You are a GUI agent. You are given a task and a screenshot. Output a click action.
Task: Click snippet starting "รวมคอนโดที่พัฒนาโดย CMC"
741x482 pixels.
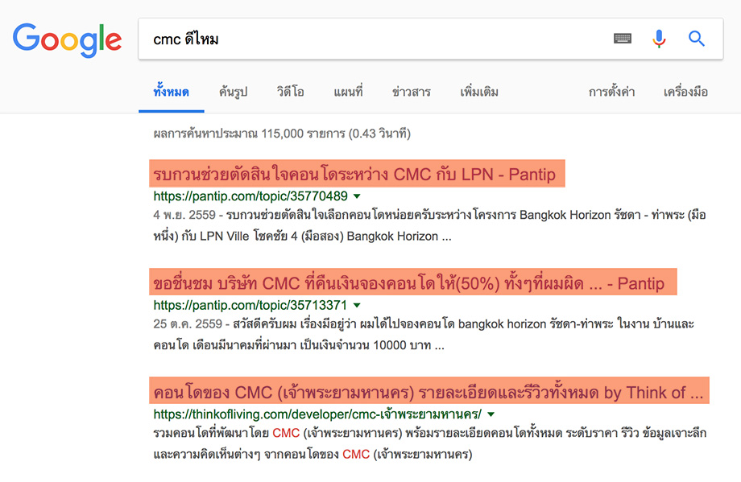click(429, 443)
